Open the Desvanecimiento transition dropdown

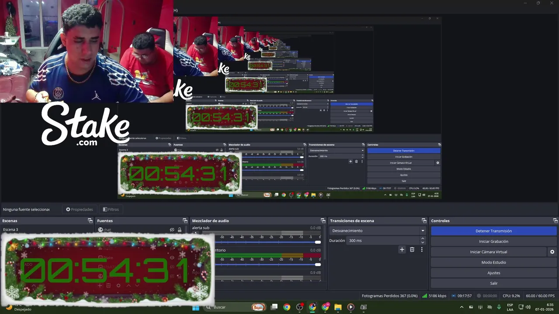(x=378, y=231)
